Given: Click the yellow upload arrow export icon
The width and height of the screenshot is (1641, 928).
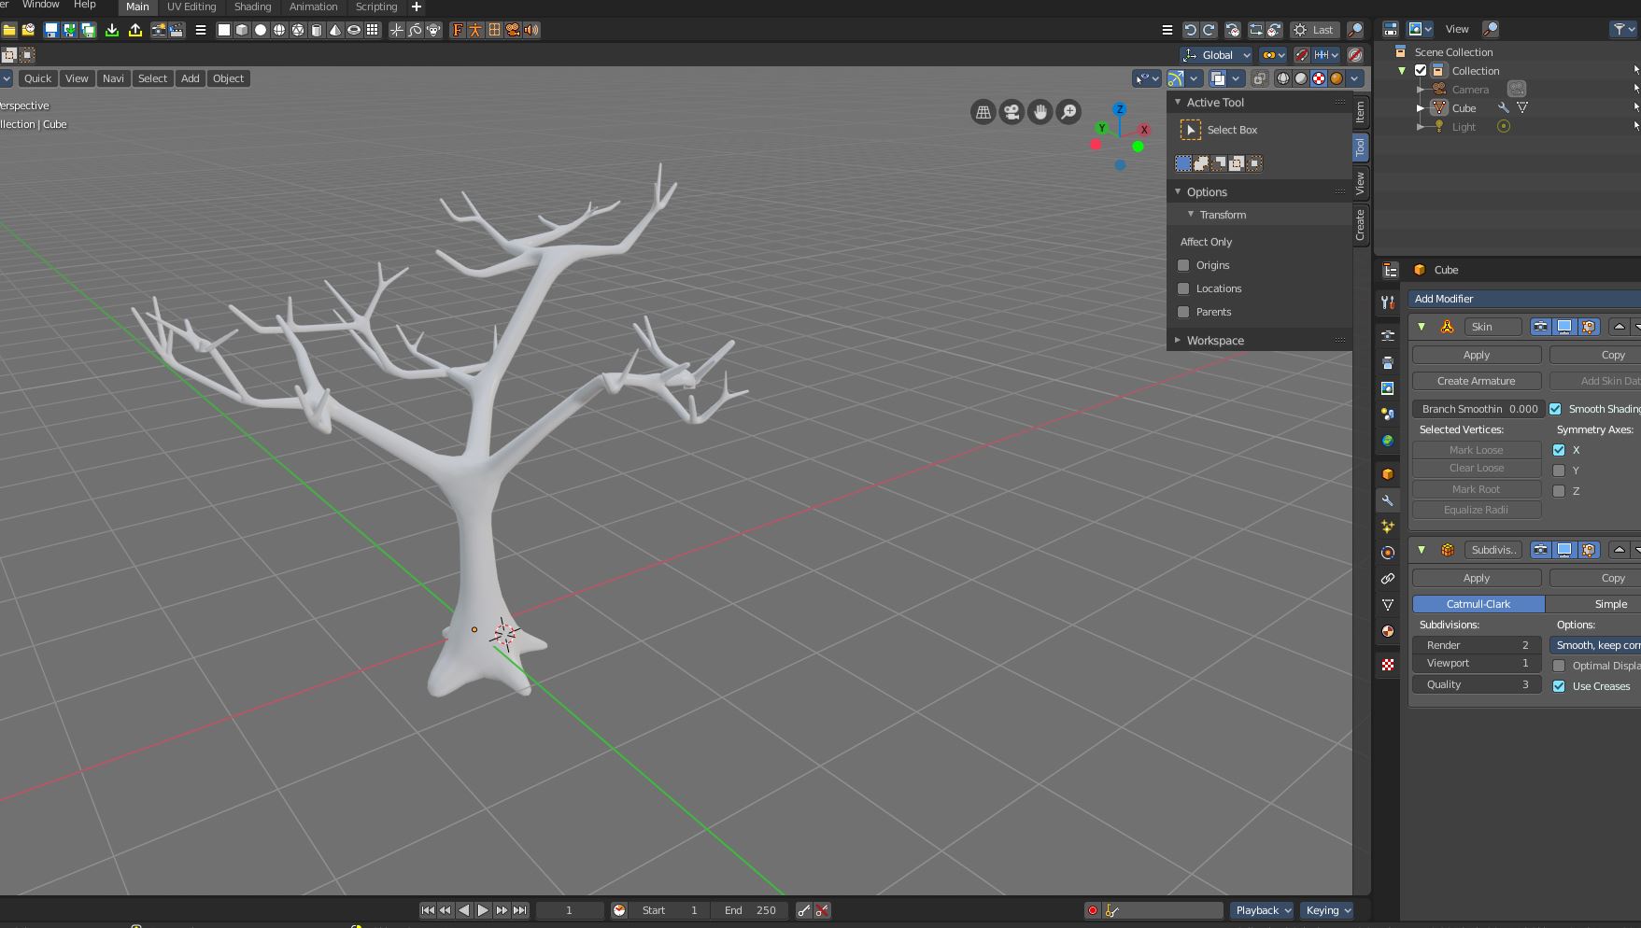Looking at the screenshot, I should tap(135, 30).
